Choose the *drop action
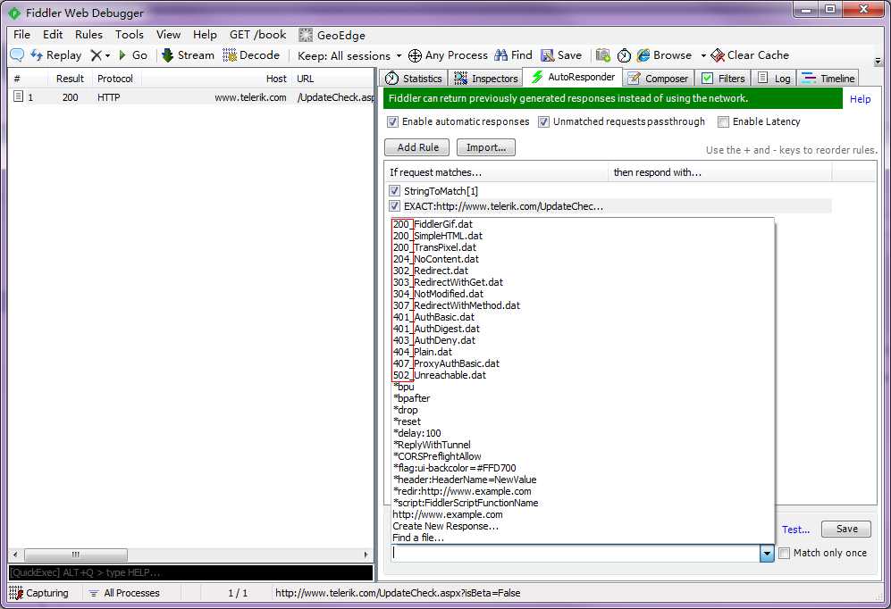Screen dimensions: 891x609 coord(405,410)
